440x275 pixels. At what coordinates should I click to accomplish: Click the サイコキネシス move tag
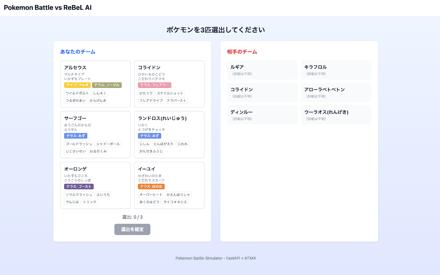[x=175, y=202]
